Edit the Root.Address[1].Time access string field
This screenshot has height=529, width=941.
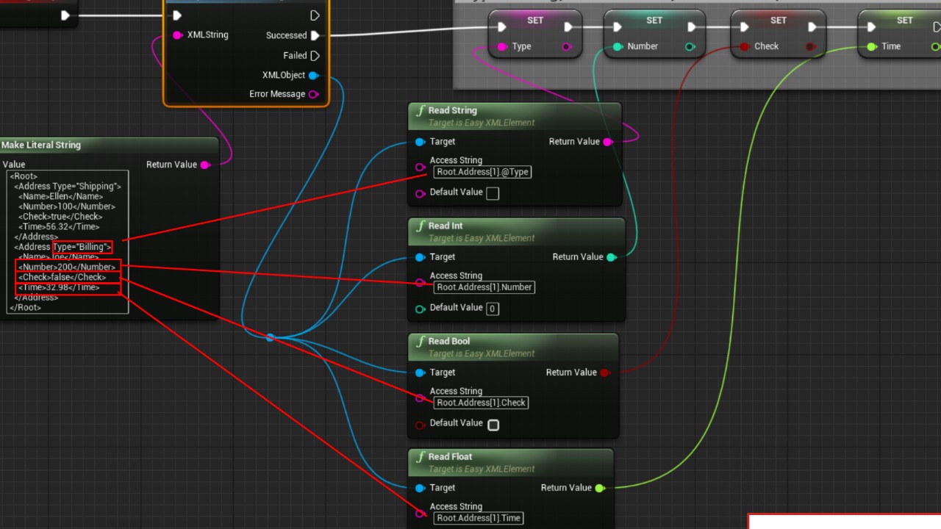click(479, 518)
